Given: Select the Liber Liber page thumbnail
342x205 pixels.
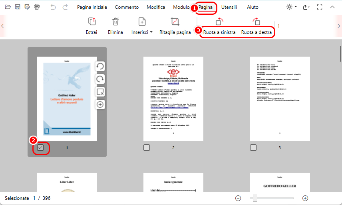Looking at the screenshot, I should (67, 182).
